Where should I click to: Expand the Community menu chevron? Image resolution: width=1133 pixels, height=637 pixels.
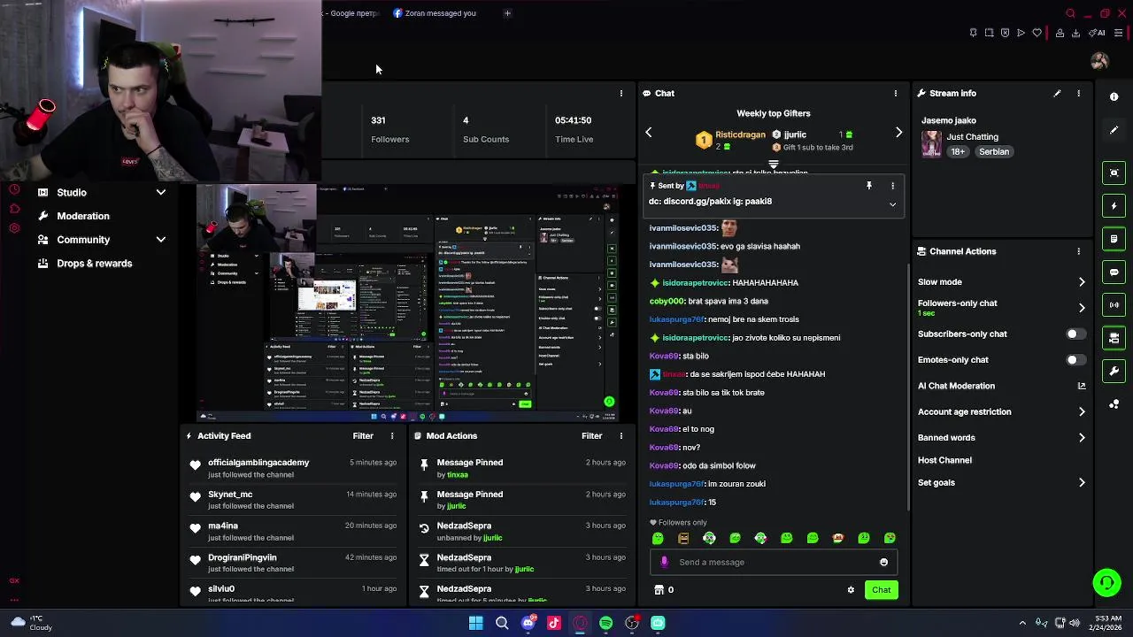[x=161, y=240]
